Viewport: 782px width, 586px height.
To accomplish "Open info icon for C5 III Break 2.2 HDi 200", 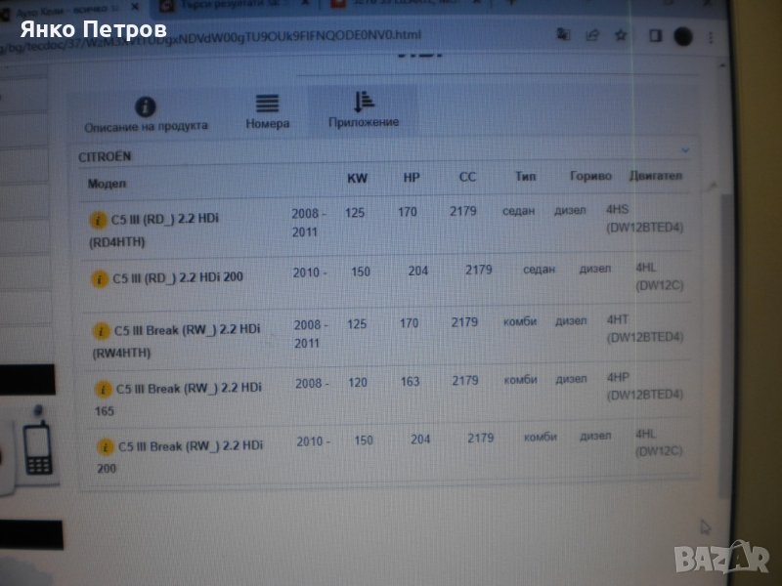I will pyautogui.click(x=105, y=446).
